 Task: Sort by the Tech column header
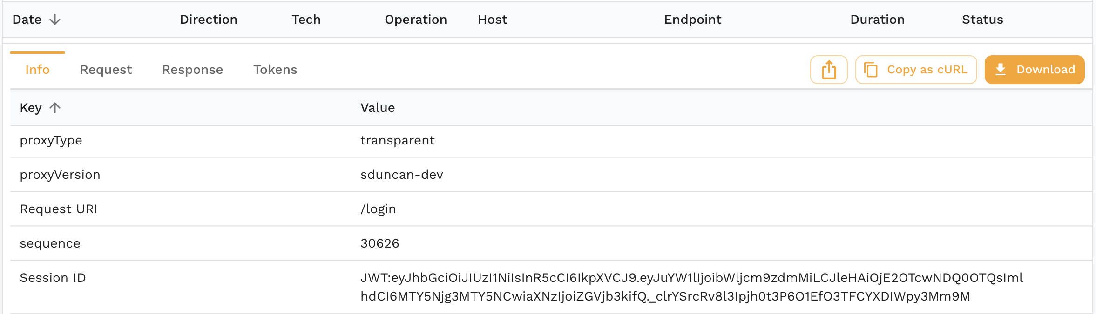point(306,20)
